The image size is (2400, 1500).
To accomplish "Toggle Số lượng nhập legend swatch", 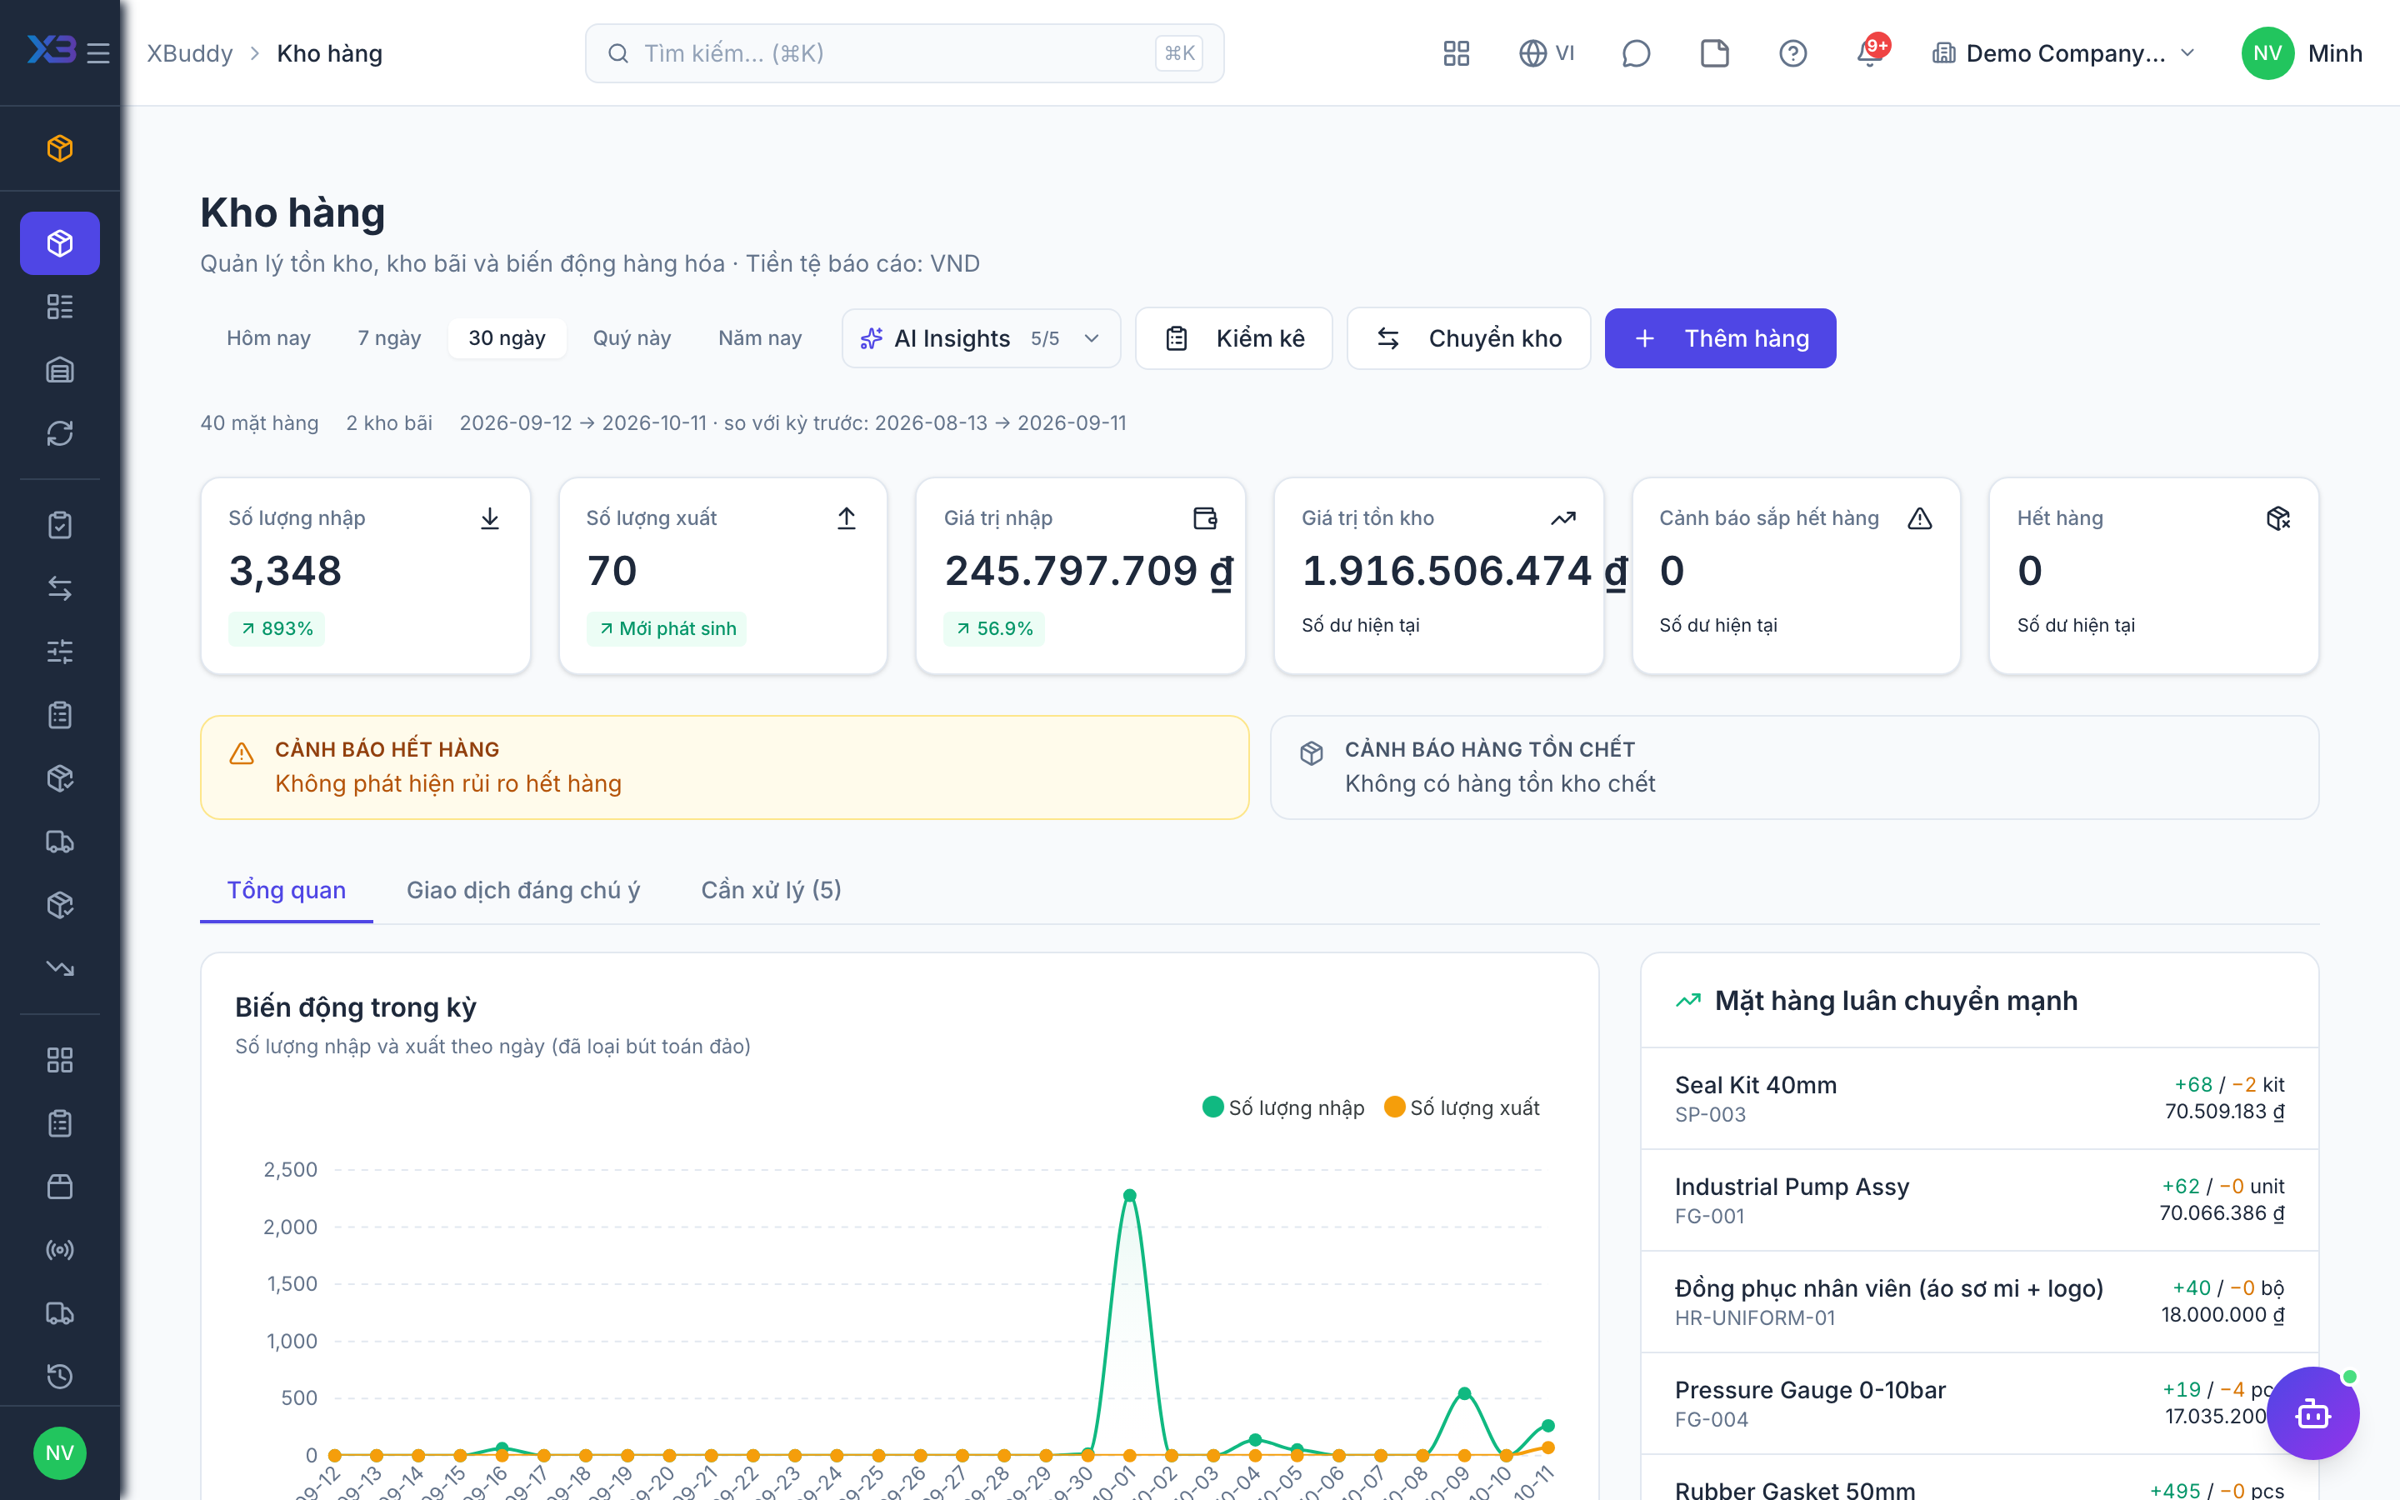I will (1212, 1107).
